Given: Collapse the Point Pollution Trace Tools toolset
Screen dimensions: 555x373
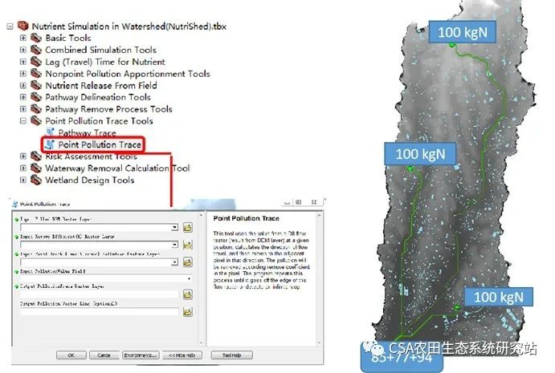Looking at the screenshot, I should (23, 121).
